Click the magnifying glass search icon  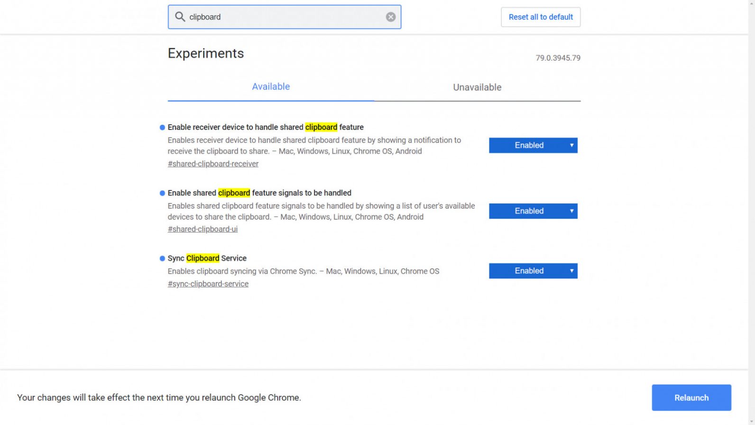pos(180,17)
